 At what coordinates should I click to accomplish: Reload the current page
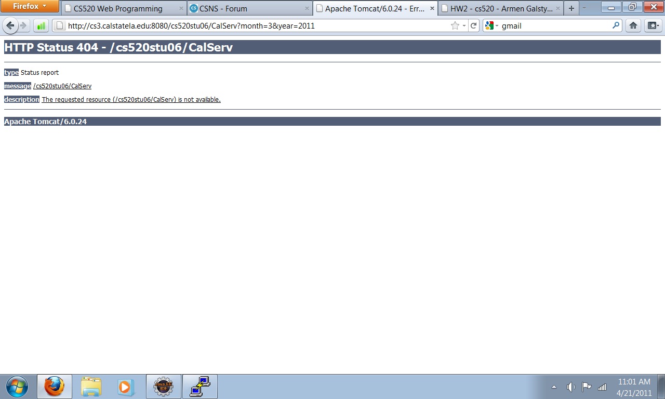click(x=474, y=25)
